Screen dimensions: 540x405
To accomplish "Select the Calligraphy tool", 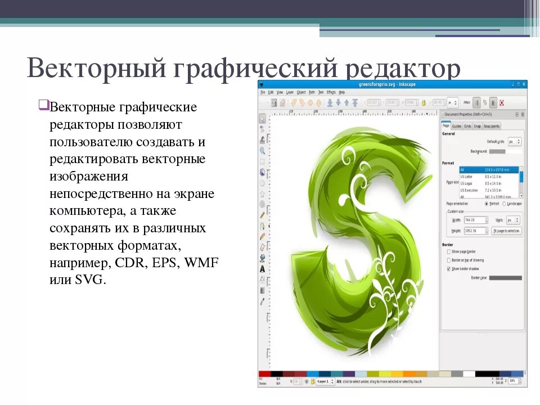I will 263,237.
